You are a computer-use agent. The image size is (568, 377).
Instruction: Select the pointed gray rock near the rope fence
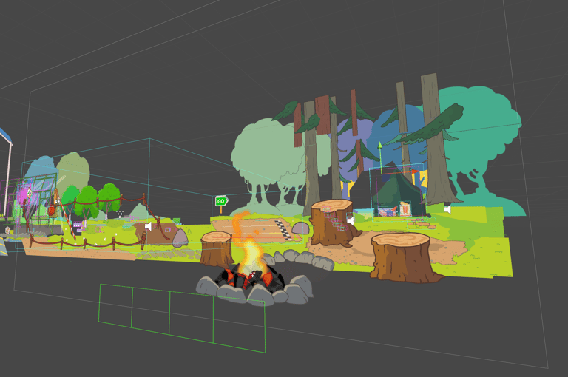click(x=180, y=238)
